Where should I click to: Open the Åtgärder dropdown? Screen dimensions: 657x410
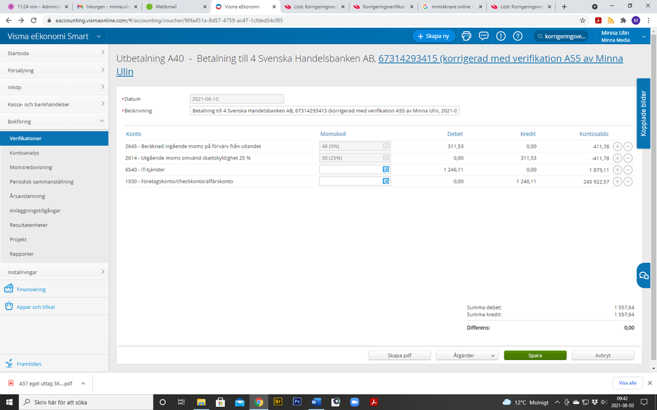tap(467, 355)
